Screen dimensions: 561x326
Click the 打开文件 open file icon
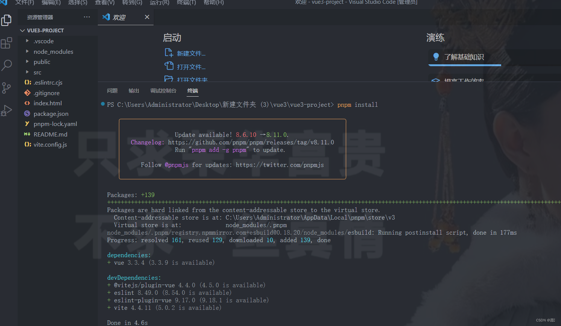tap(169, 66)
